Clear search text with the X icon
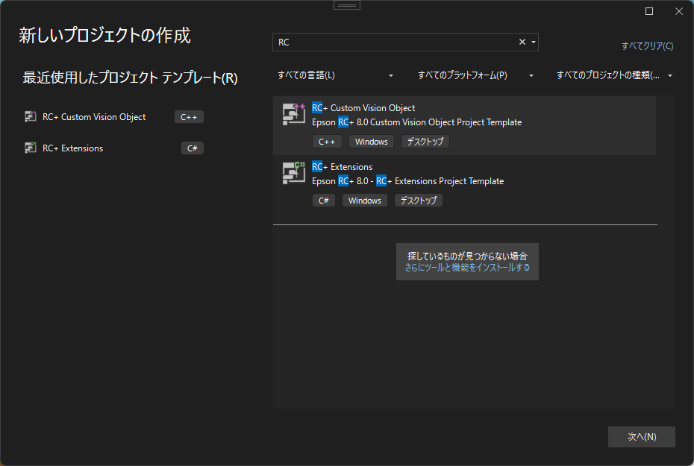Image resolution: width=694 pixels, height=466 pixels. pyautogui.click(x=522, y=42)
